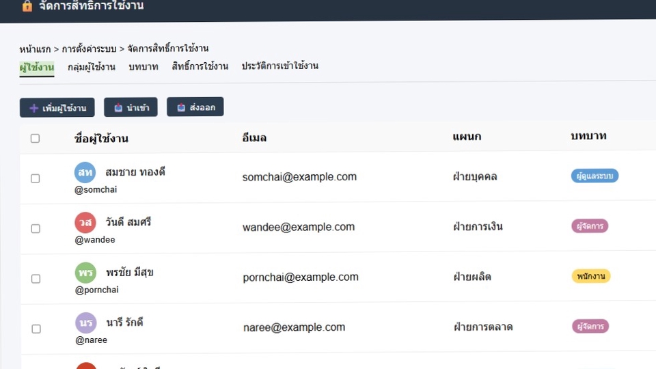Viewport: 656px width, 369px height.
Task: Click the email pornchai@example.com
Action: click(301, 277)
